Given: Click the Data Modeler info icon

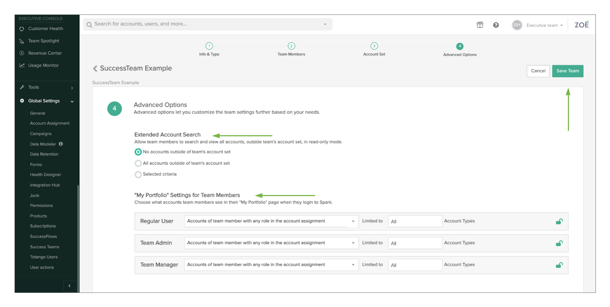Looking at the screenshot, I should (x=61, y=144).
